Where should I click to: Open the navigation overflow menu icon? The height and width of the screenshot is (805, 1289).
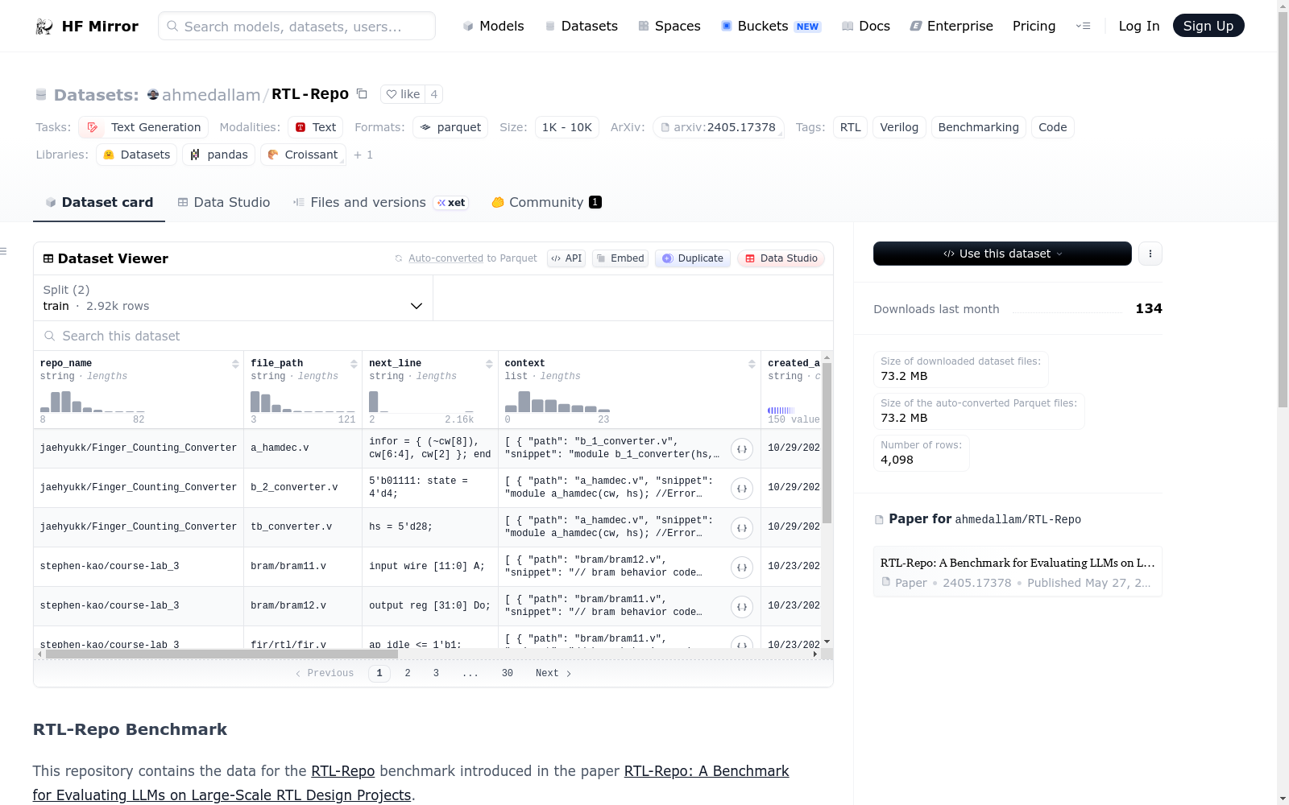(x=1084, y=26)
